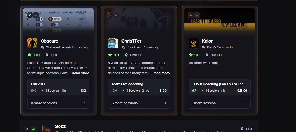
Task: Click Kajor's crown logo avatar
Action: 194,43
